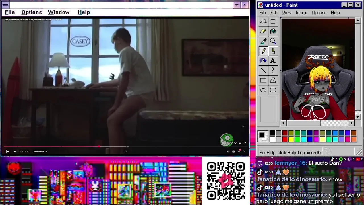Click the video like thumbs-up icon
The image size is (364, 205).
tap(231, 142)
